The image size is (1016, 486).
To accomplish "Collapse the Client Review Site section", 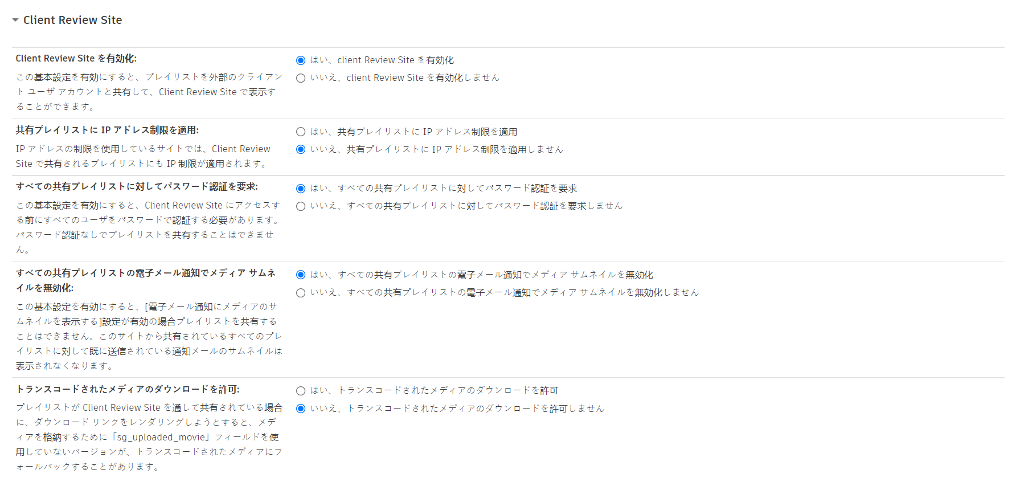I will point(15,20).
